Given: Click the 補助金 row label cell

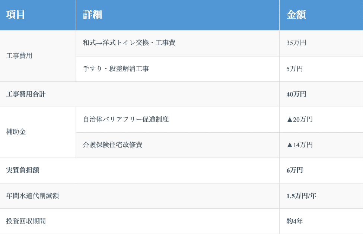Looking at the screenshot, I should (x=16, y=132).
